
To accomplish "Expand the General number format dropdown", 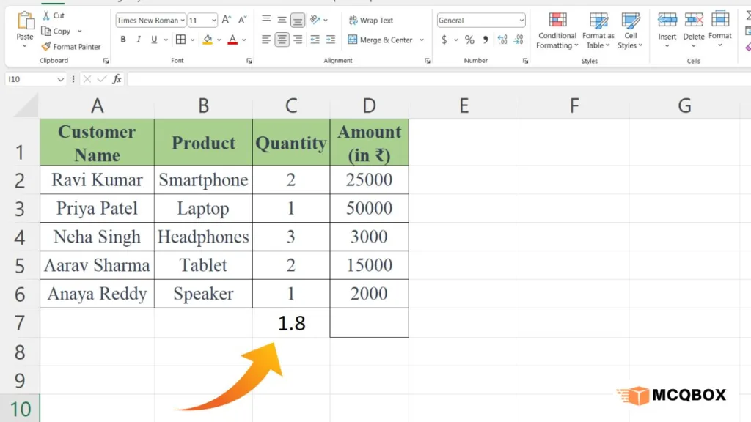I will pos(521,21).
